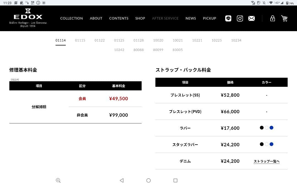
Task: Open the COLLECTION menu
Action: pyautogui.click(x=71, y=18)
